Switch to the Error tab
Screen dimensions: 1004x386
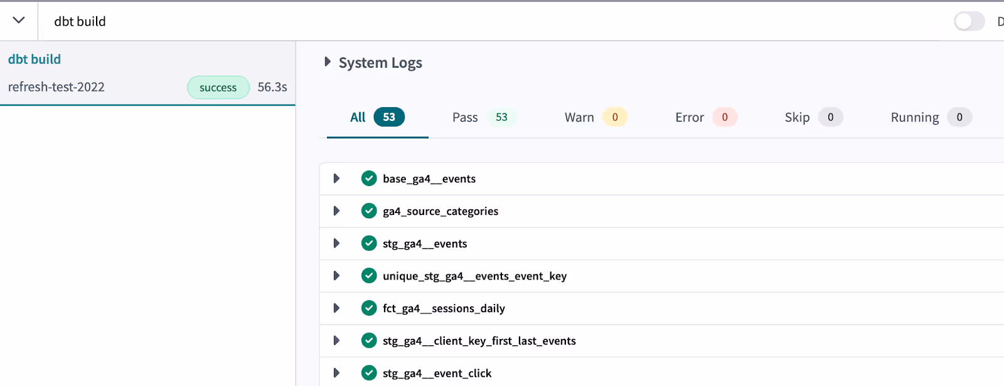[x=706, y=117]
